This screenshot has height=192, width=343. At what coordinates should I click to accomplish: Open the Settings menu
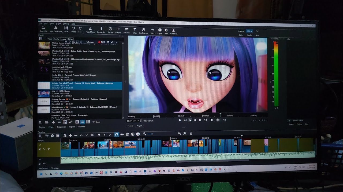66,24
